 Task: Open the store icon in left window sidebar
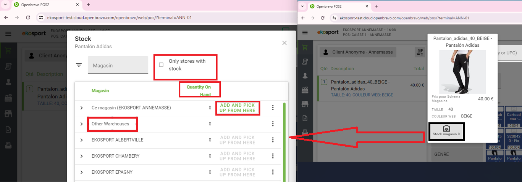[x=8, y=114]
